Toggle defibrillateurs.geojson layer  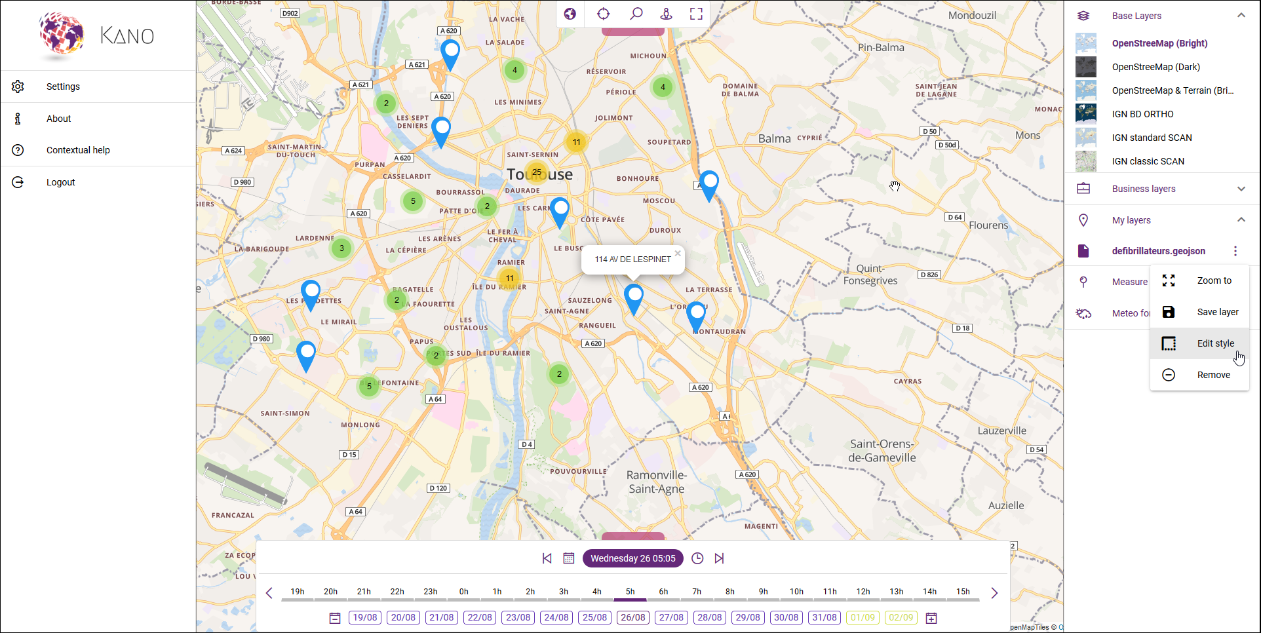pos(1158,251)
